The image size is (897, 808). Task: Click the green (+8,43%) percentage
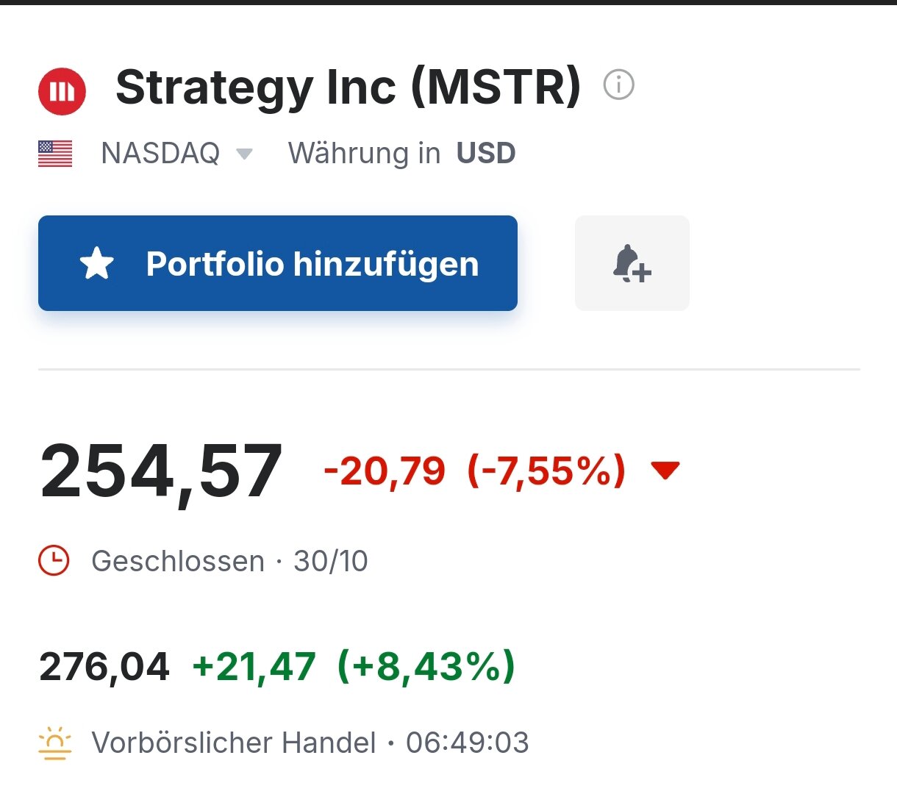click(426, 667)
